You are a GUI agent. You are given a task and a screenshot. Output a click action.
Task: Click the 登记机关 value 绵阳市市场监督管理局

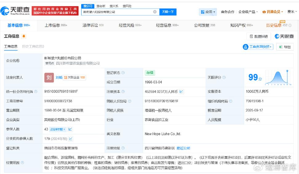click(61, 148)
